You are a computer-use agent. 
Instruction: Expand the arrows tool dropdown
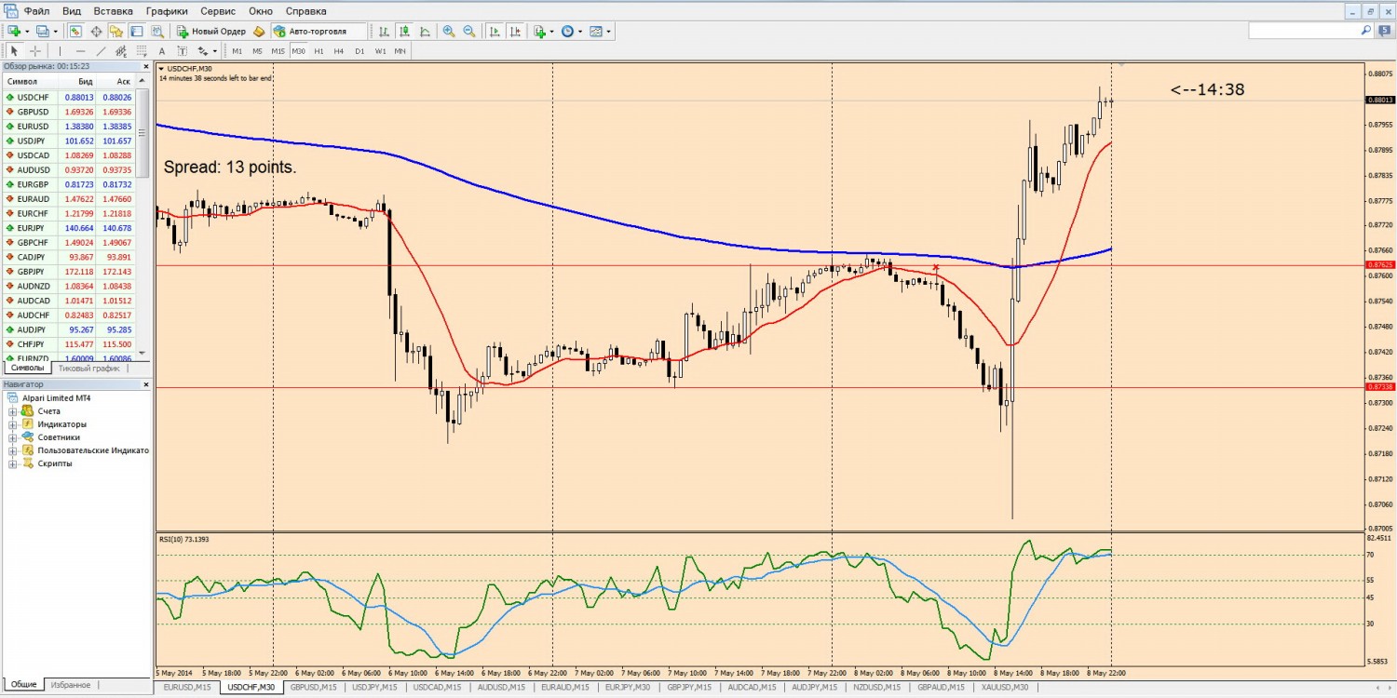coord(215,51)
